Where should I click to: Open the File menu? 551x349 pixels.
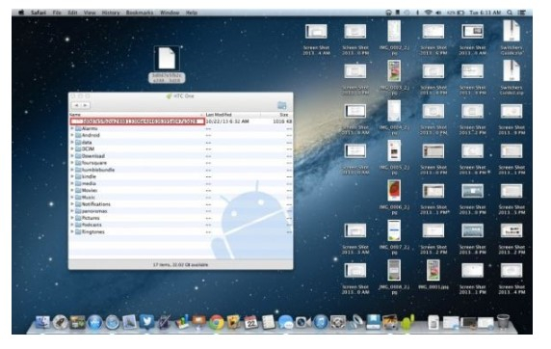[57, 13]
